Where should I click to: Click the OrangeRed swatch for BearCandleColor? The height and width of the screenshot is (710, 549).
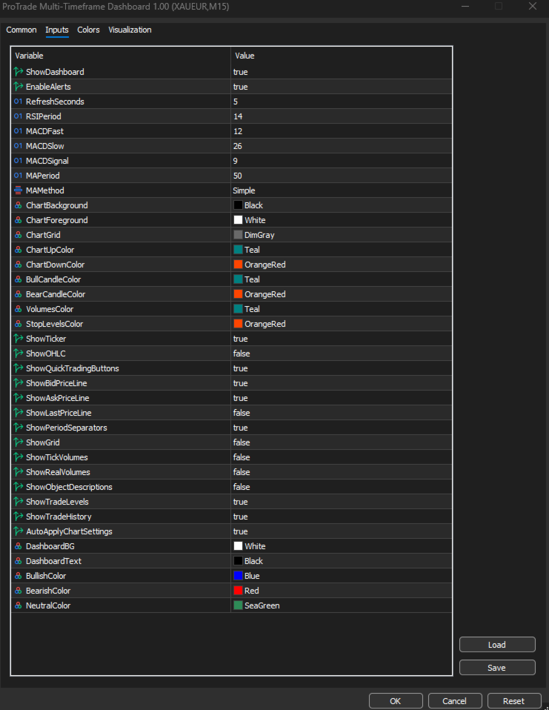coord(238,294)
